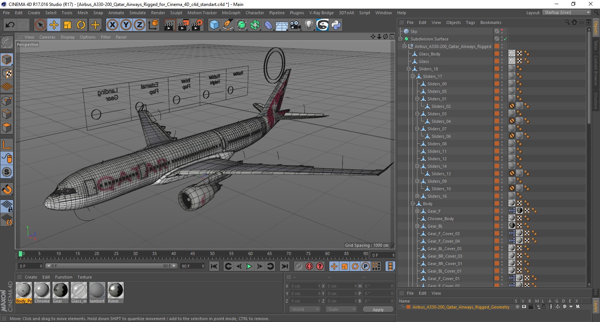The width and height of the screenshot is (600, 322).
Task: Expand the Sliders_16 tree node
Action: pos(417,196)
